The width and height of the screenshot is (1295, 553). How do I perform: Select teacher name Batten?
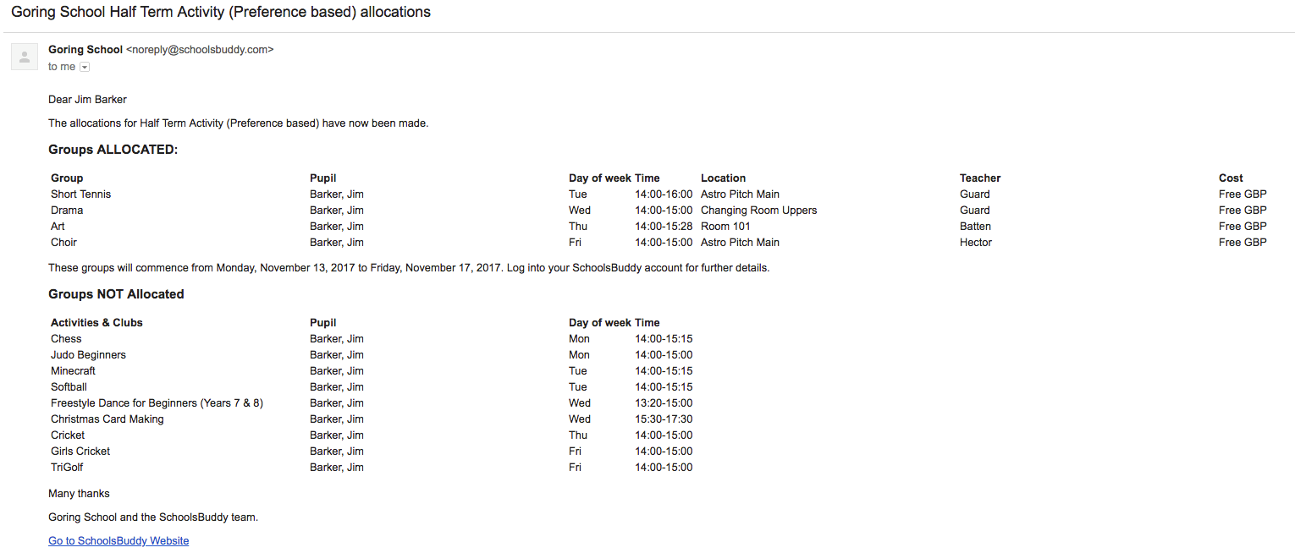[x=975, y=227]
